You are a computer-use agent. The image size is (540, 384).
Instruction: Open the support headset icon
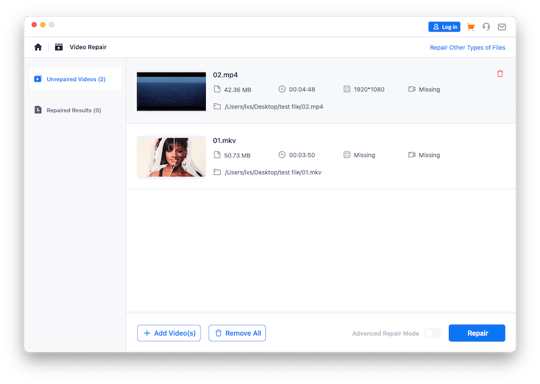(486, 27)
